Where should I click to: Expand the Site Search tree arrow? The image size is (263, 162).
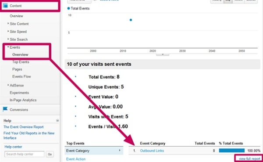8,39
